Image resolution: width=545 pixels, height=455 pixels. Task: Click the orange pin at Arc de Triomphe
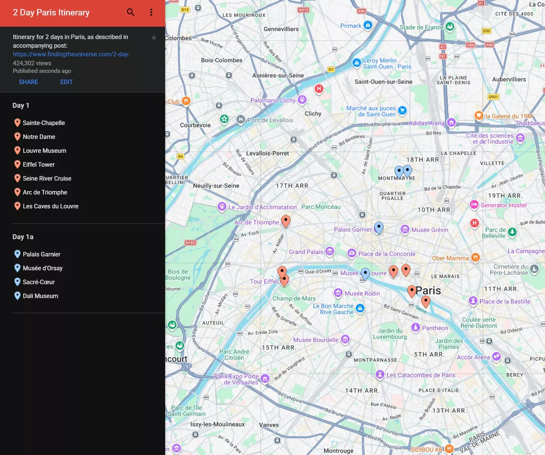pos(286,221)
